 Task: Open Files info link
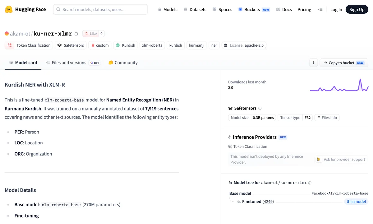pos(327,118)
